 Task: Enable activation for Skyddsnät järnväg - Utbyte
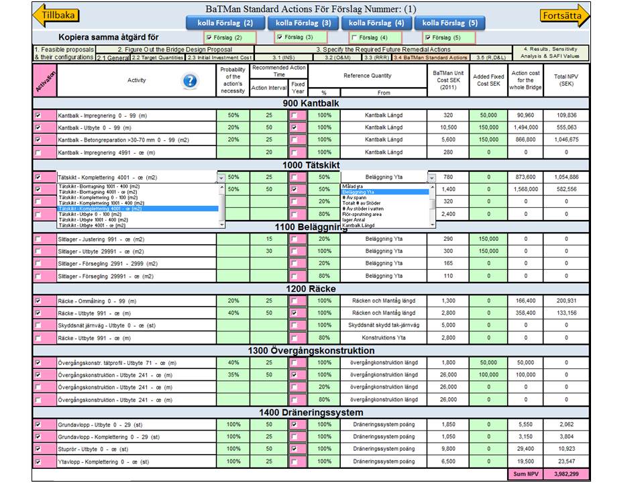coord(38,325)
